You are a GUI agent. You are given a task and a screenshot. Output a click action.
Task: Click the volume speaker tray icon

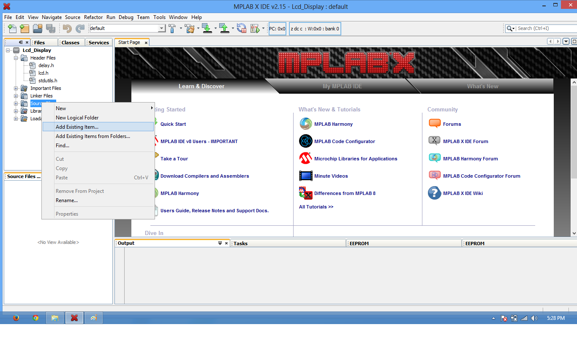pyautogui.click(x=534, y=318)
